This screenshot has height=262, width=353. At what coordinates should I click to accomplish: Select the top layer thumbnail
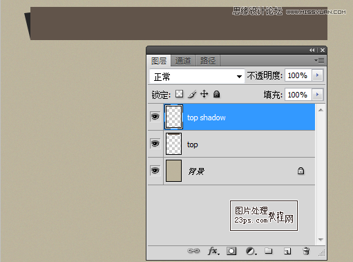[173, 144]
